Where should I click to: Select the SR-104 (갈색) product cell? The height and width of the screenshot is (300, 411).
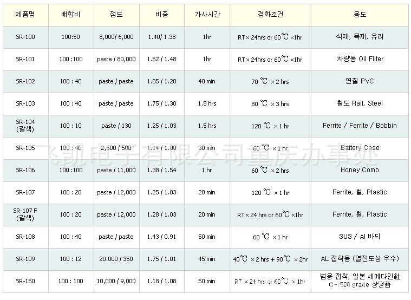pos(25,126)
